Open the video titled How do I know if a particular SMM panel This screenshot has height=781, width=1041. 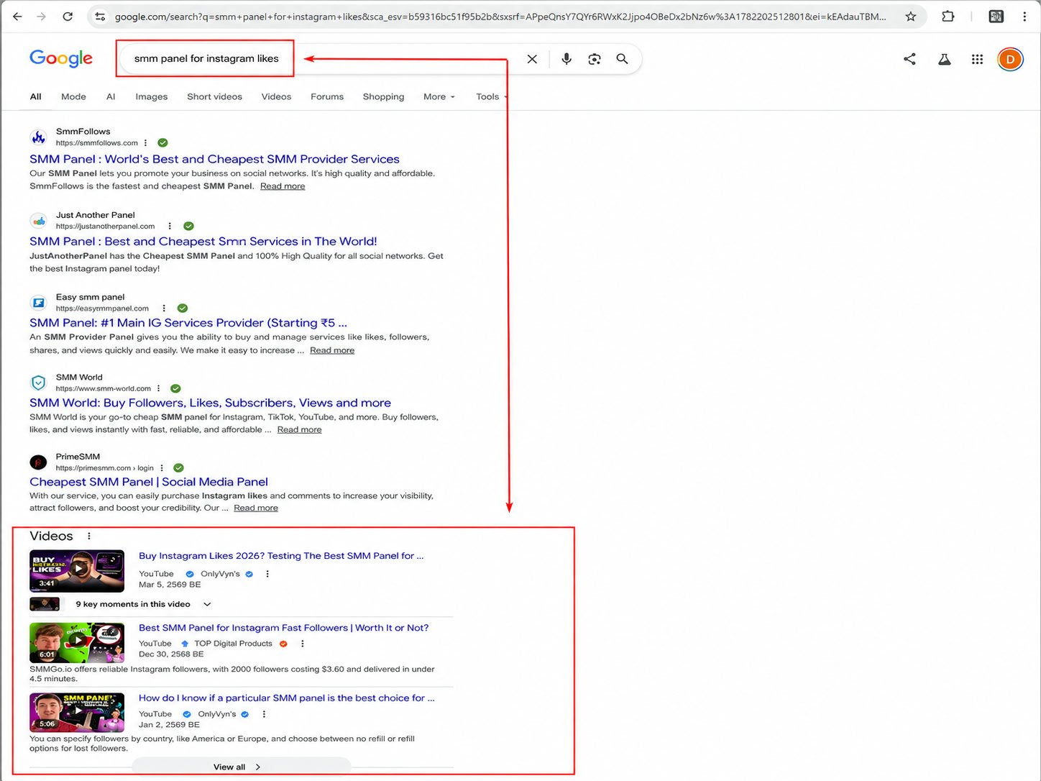pos(286,698)
